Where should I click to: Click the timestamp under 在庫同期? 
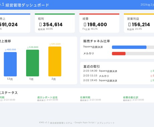pos(90,100)
